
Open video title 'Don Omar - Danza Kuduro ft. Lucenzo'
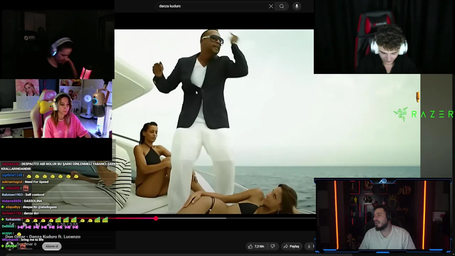(43, 236)
